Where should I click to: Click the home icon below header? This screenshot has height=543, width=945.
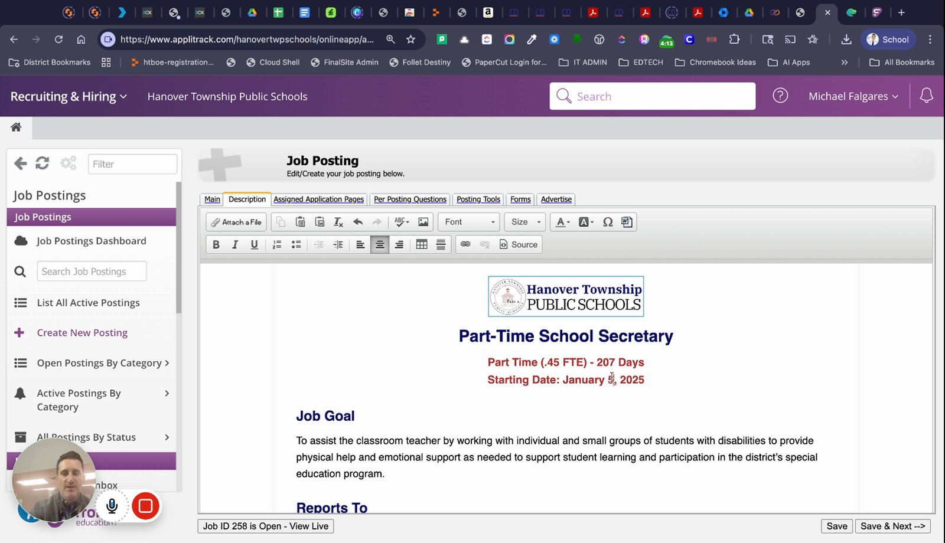tap(16, 127)
